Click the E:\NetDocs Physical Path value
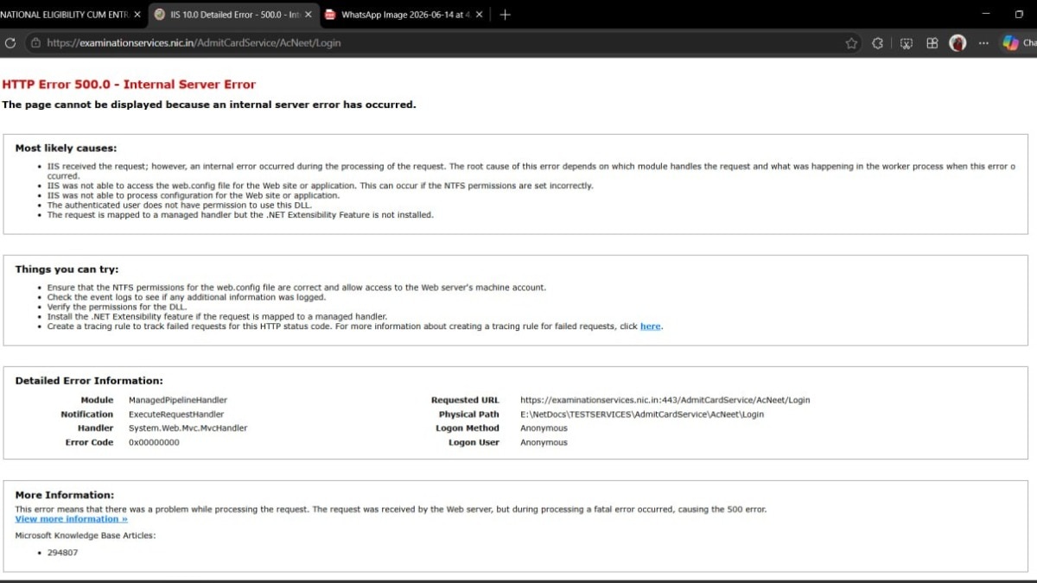1037x583 pixels. [642, 415]
